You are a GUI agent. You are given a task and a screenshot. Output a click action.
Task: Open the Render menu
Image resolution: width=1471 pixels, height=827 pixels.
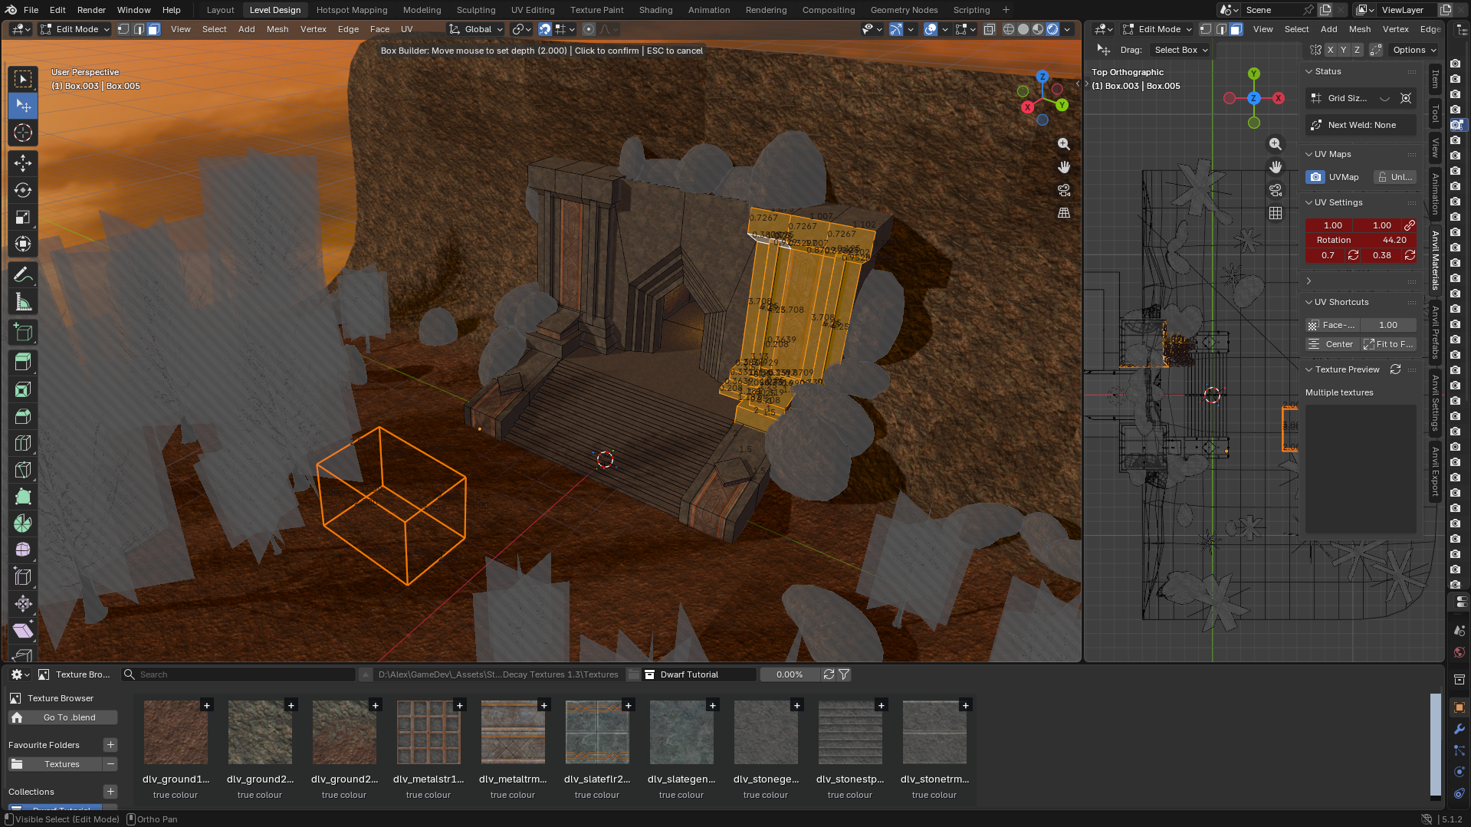click(91, 10)
